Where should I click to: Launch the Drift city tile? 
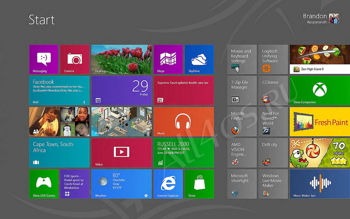point(273,153)
